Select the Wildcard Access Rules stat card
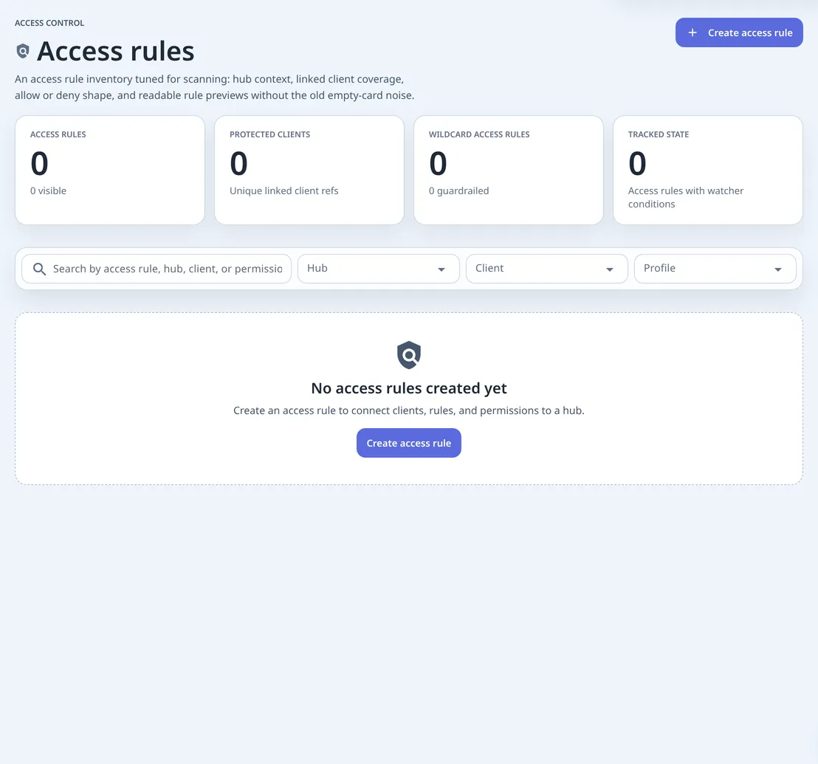 tap(509, 170)
